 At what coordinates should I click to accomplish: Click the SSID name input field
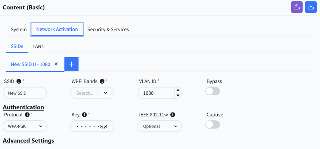pos(25,93)
